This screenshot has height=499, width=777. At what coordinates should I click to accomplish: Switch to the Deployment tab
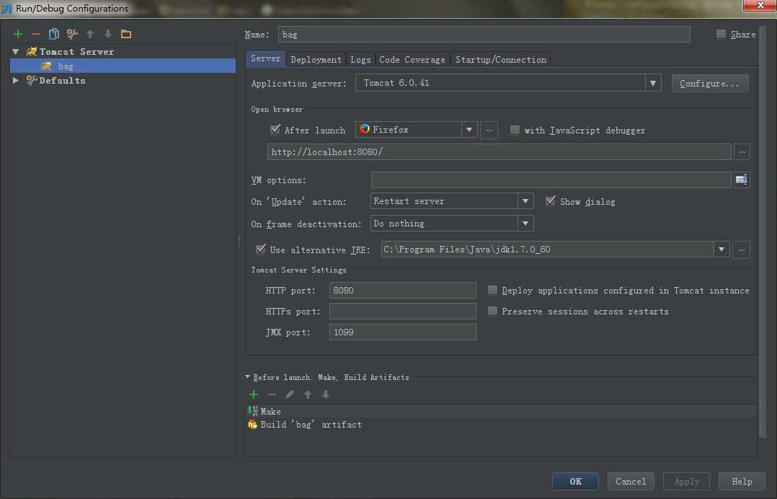tap(316, 59)
